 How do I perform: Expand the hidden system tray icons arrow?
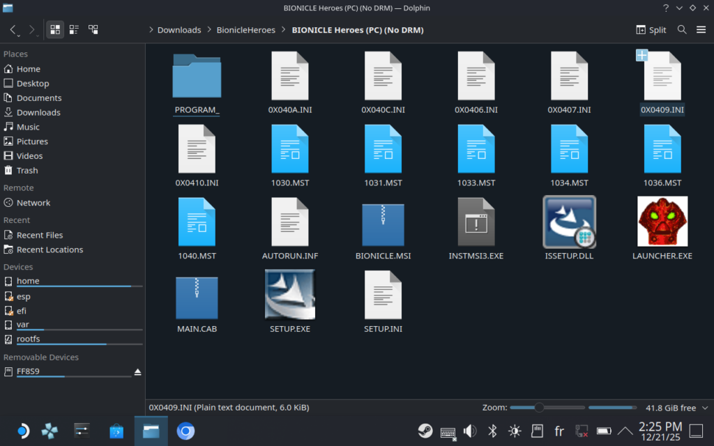[625, 431]
